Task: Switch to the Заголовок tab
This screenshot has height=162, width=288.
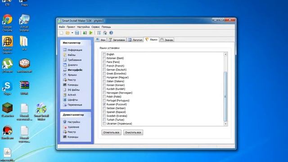Action: pos(117,40)
